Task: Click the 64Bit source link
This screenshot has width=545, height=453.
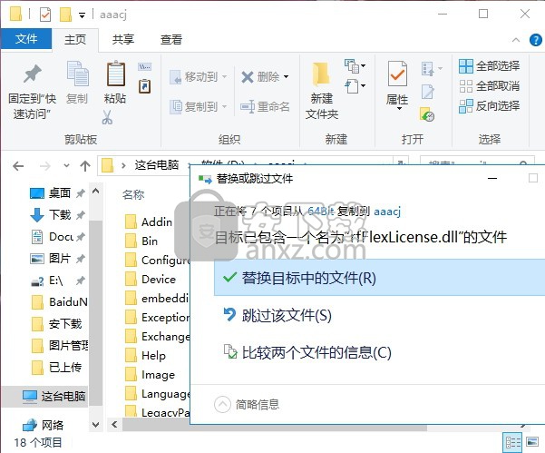Action: [x=321, y=211]
